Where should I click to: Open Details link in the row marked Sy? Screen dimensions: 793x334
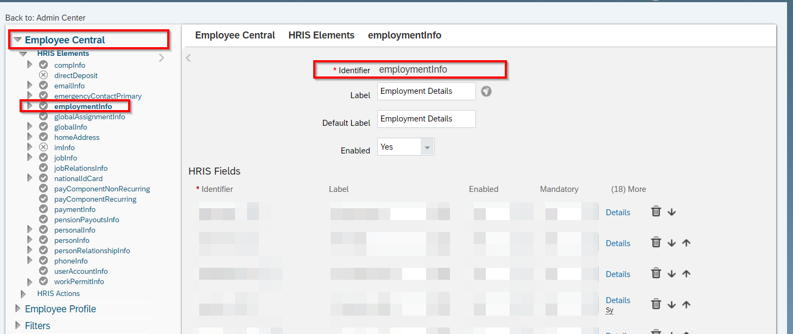[618, 300]
